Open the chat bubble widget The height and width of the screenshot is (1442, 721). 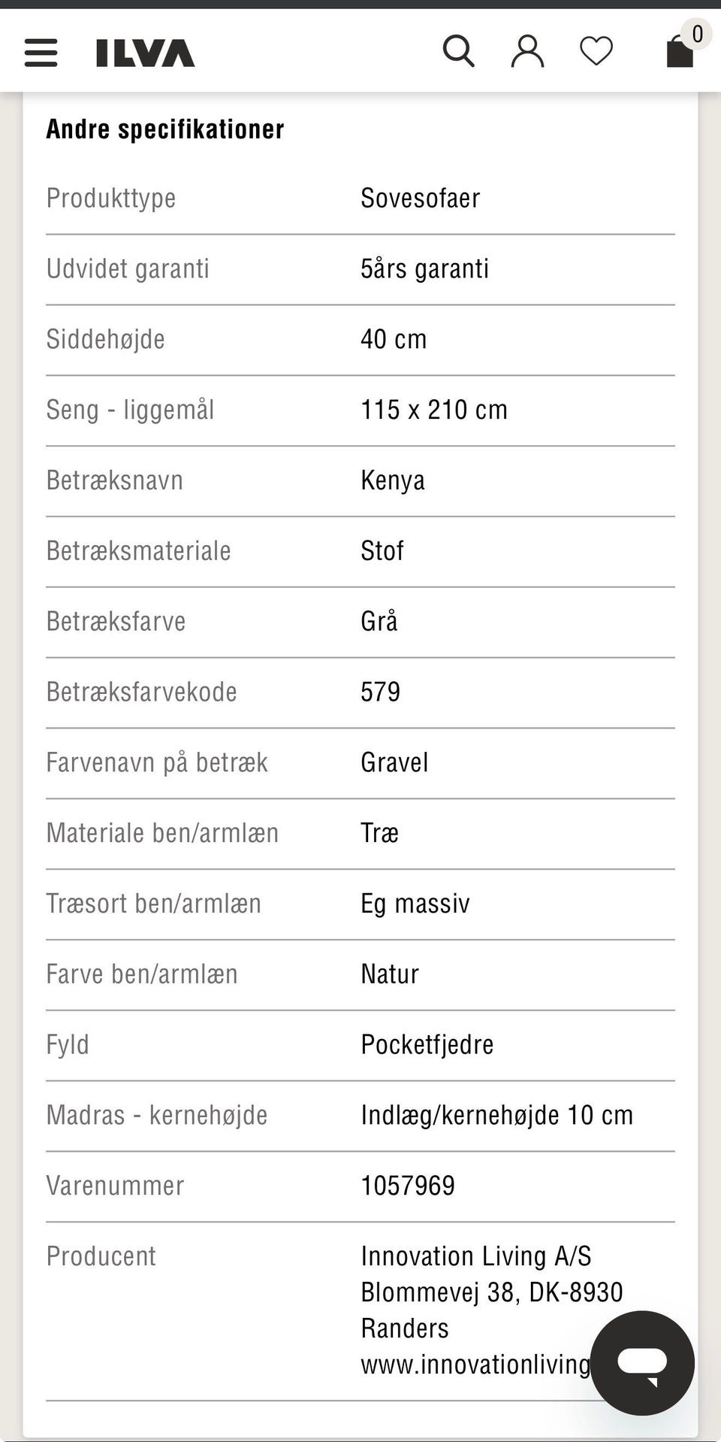[x=642, y=1362]
